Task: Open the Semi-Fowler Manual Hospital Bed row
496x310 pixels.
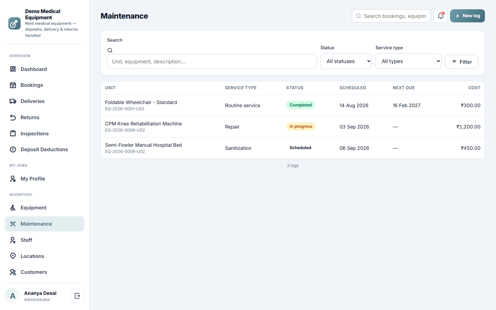Action: point(293,148)
